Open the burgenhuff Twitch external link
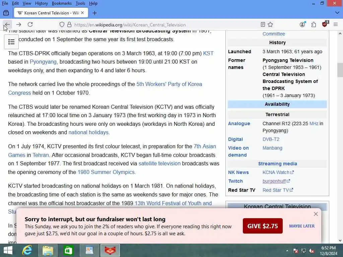343x257 pixels. click(x=276, y=181)
